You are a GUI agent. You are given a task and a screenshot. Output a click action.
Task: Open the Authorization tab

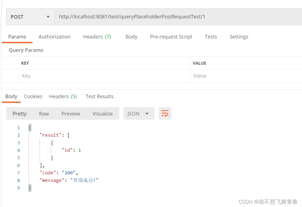coord(55,37)
